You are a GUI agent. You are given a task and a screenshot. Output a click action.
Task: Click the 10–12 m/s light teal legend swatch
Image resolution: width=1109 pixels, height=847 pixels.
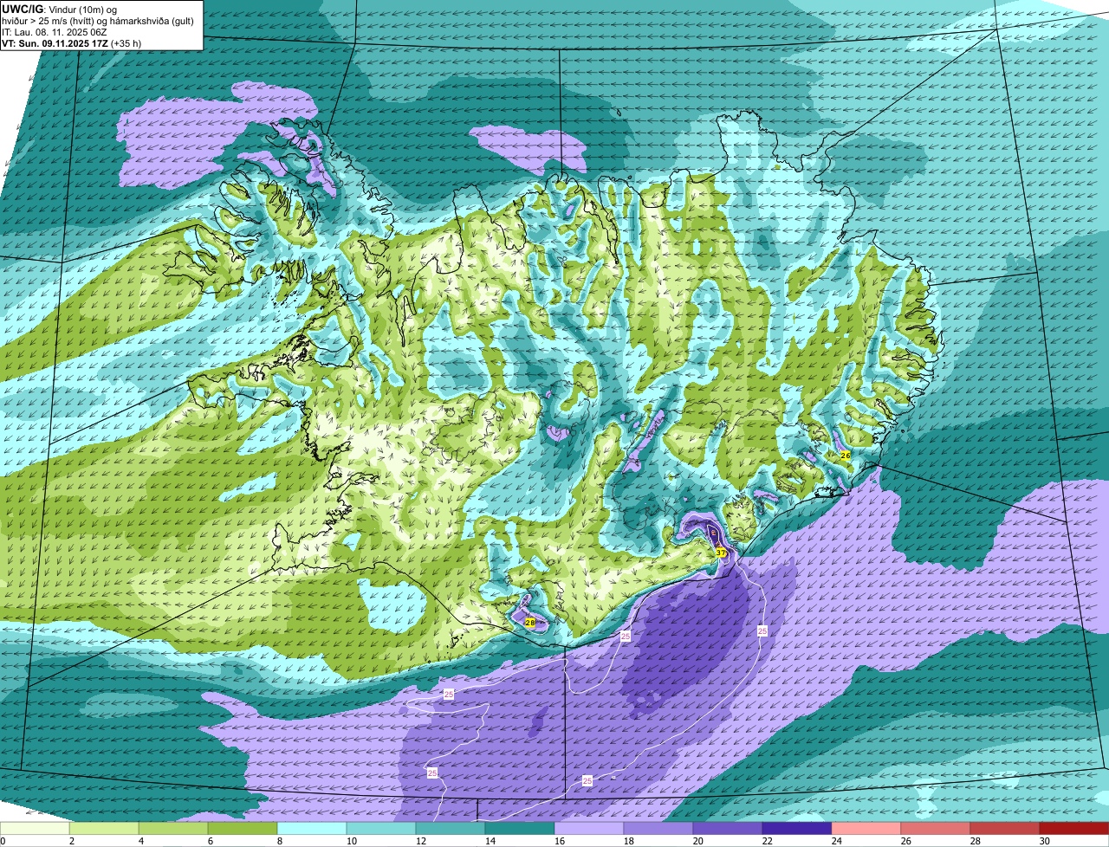(381, 828)
